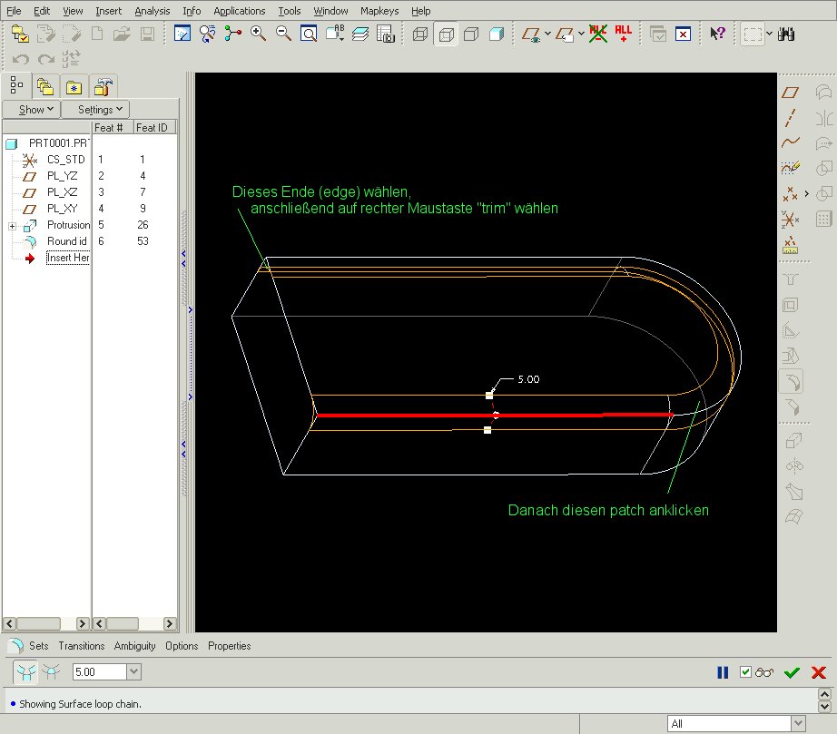This screenshot has height=734, width=837.
Task: Click the Undo arrow icon
Action: pos(20,59)
